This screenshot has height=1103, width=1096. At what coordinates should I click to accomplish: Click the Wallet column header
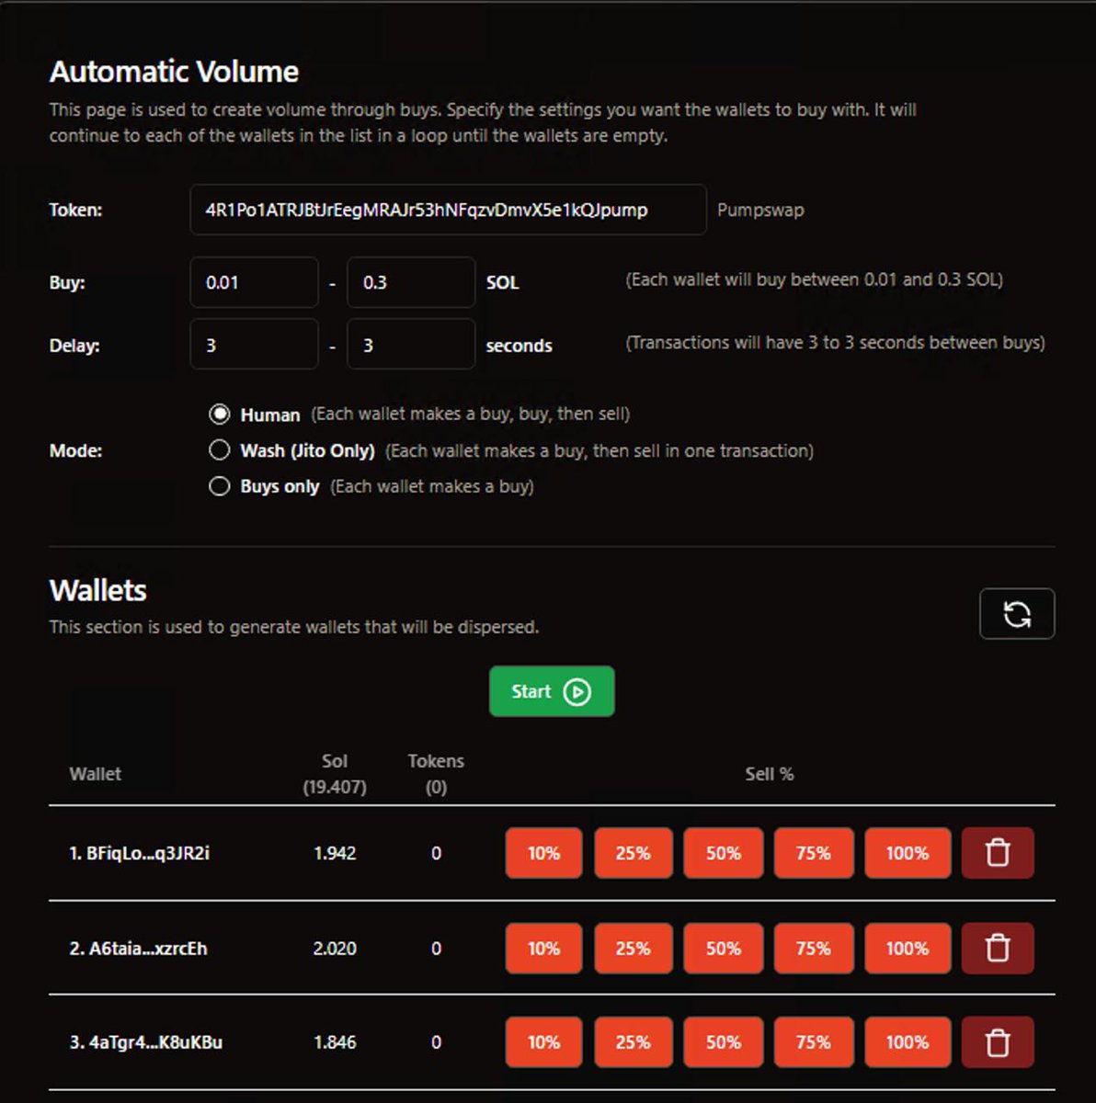[96, 774]
